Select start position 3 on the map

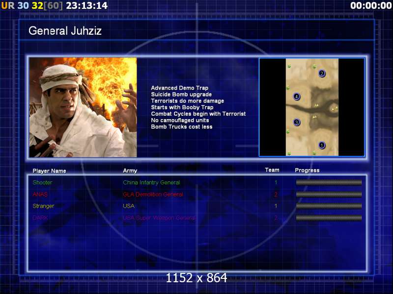[x=297, y=122]
